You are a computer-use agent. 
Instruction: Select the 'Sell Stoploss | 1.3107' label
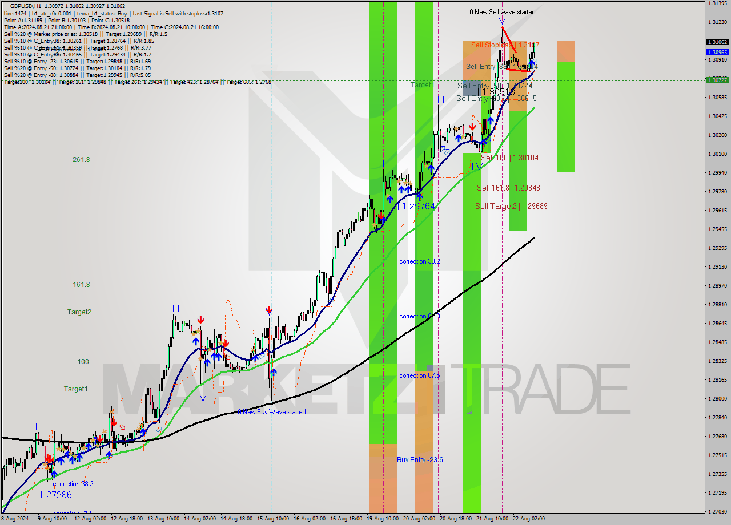click(x=505, y=45)
